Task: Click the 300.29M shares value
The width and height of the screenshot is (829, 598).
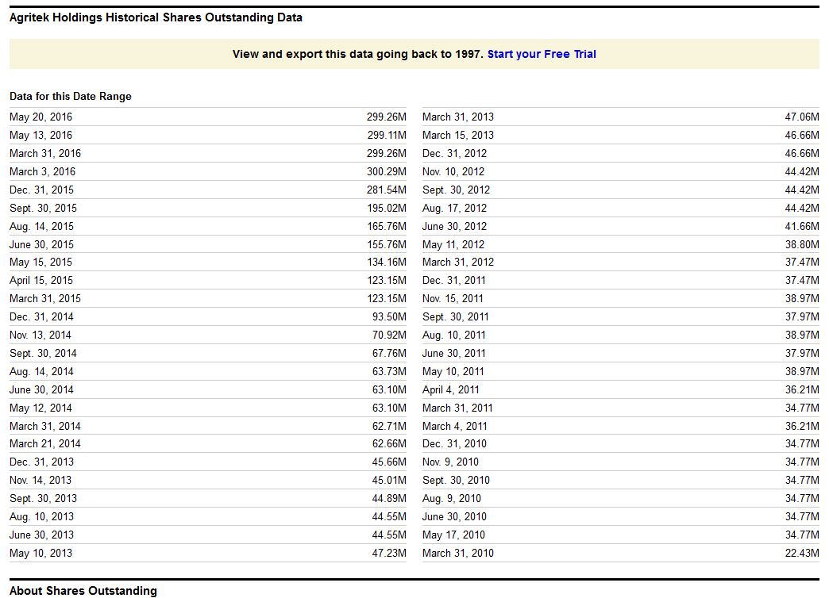Action: (x=386, y=171)
